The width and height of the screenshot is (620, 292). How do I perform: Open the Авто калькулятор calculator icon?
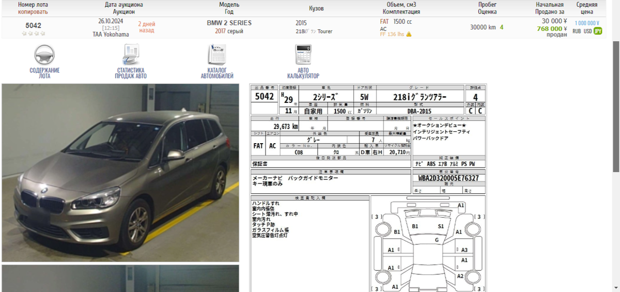[x=303, y=55]
